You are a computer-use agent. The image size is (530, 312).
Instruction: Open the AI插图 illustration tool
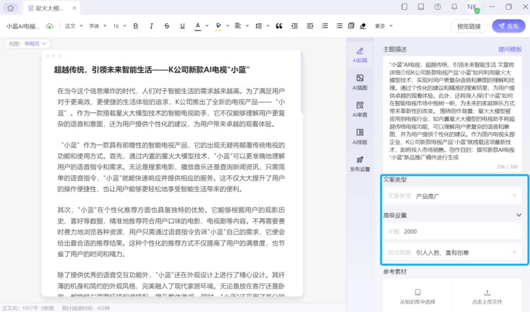point(360,82)
